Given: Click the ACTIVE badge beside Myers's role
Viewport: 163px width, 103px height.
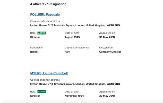Looking at the screenshot, I should point(41,92).
